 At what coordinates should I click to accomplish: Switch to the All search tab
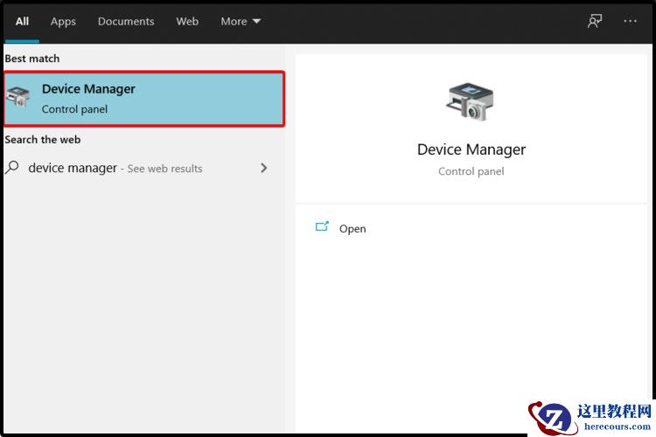pyautogui.click(x=22, y=21)
